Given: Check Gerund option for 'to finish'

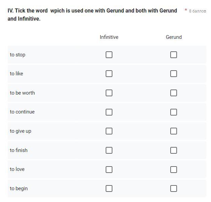Looking at the screenshot, I should coord(173,150).
